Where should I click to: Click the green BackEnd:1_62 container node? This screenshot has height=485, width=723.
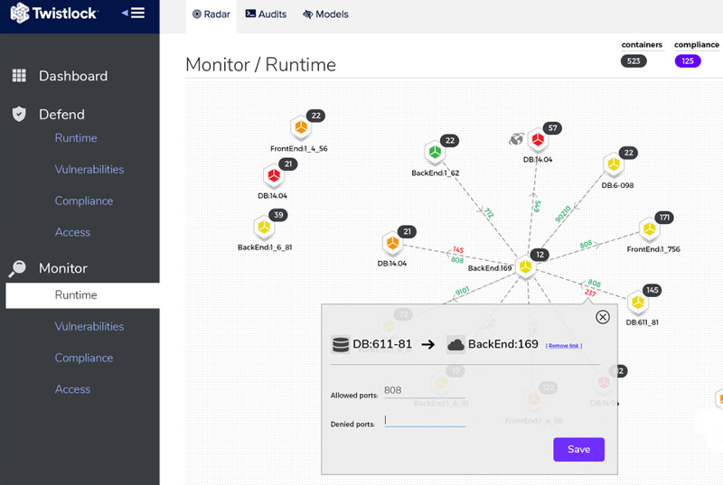435,152
